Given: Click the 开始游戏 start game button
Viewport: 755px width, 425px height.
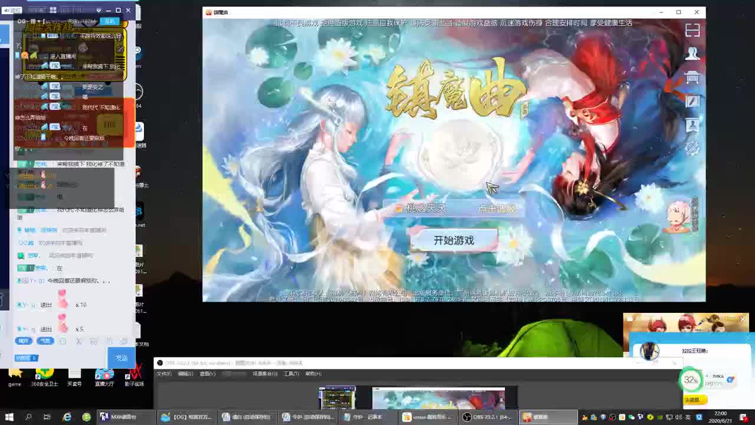Looking at the screenshot, I should [x=454, y=240].
